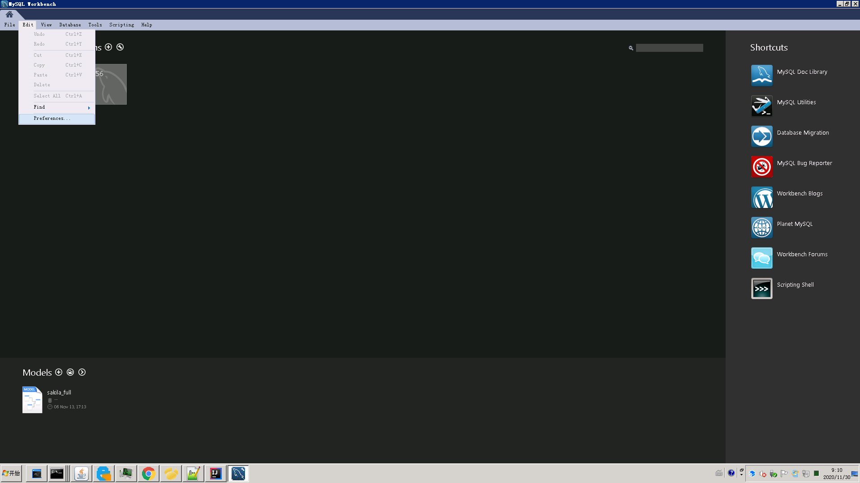Click the connection search input field

pos(669,47)
